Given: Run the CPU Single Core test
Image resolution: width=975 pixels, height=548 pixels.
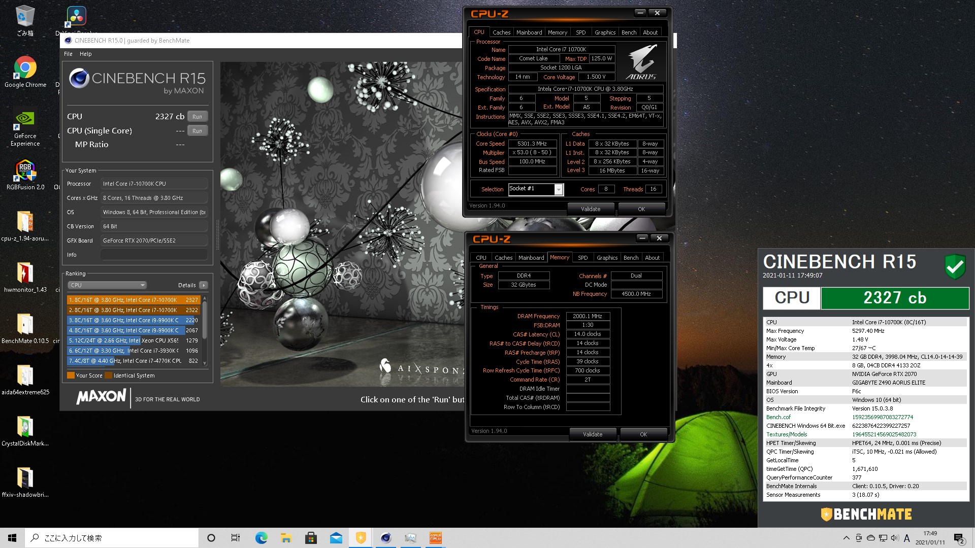Looking at the screenshot, I should [x=197, y=131].
